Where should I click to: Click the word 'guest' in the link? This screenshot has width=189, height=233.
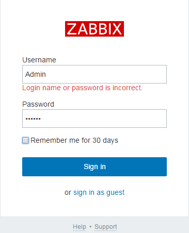point(115,193)
